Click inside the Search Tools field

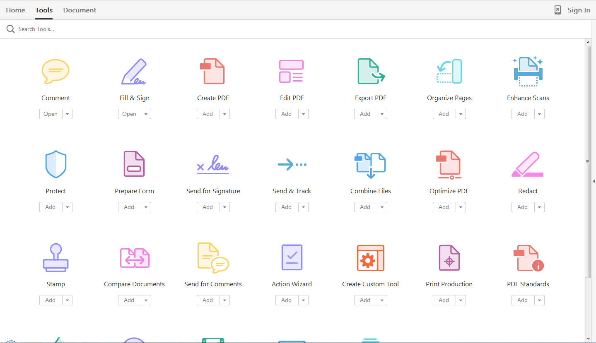coord(37,29)
